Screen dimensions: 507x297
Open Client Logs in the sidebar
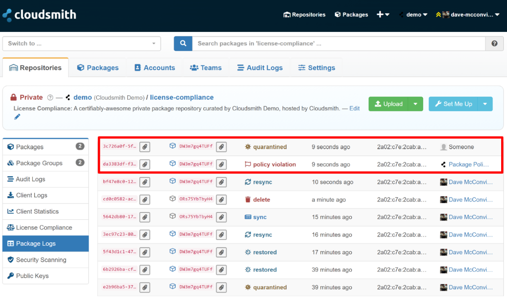pos(45,195)
